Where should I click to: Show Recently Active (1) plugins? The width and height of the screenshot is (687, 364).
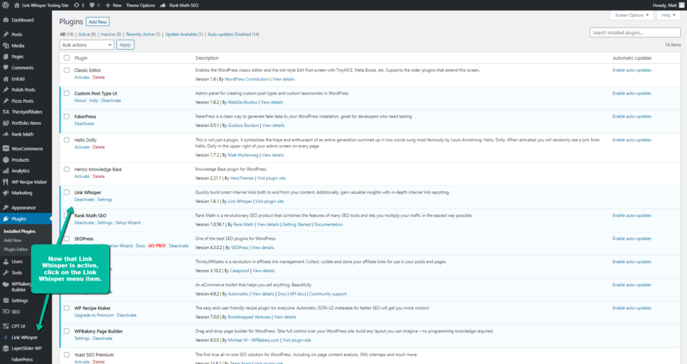[x=143, y=34]
